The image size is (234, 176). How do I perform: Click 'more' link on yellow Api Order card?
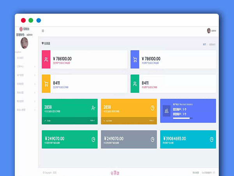(x=152, y=121)
